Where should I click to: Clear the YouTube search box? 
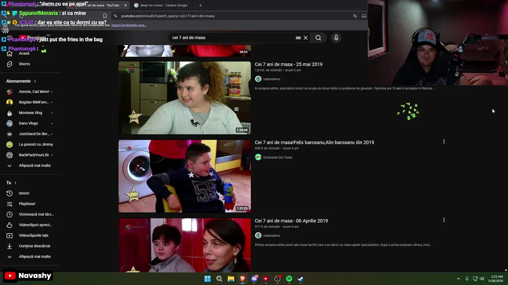pos(306,38)
